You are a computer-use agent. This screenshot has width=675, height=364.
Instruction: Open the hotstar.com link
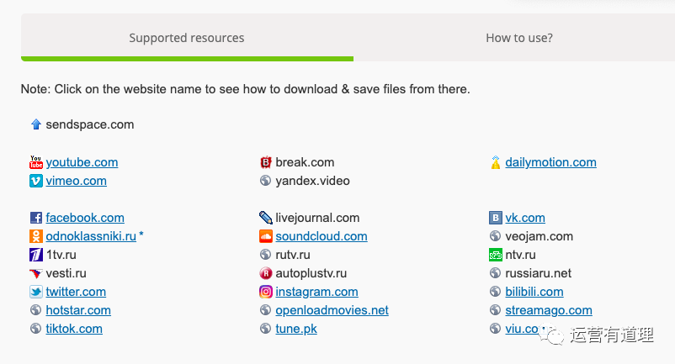[78, 310]
